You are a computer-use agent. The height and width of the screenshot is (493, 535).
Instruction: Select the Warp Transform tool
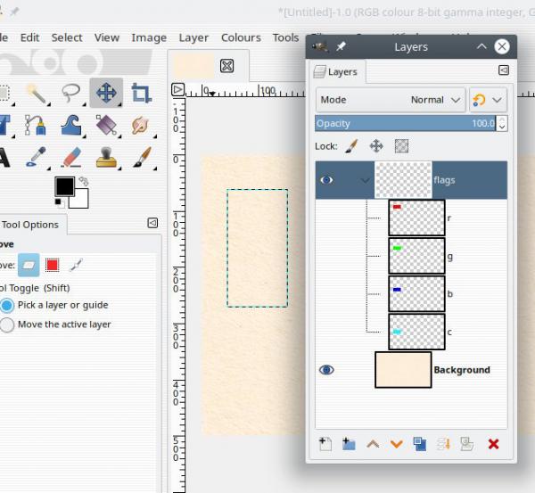71,125
